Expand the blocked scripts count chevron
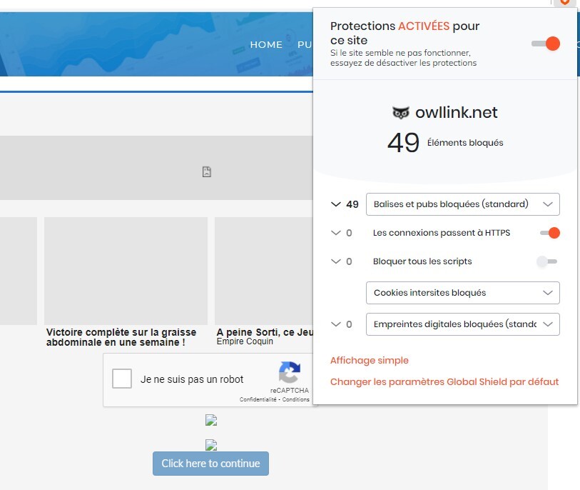Image resolution: width=580 pixels, height=490 pixels. pos(335,261)
